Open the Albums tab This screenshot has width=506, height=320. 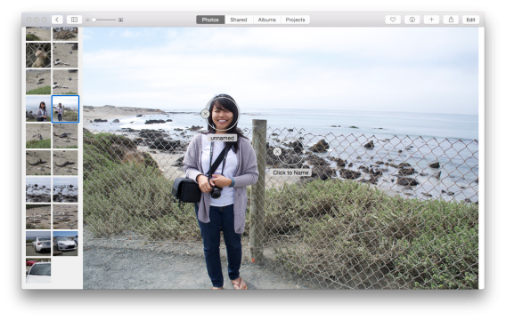[267, 20]
